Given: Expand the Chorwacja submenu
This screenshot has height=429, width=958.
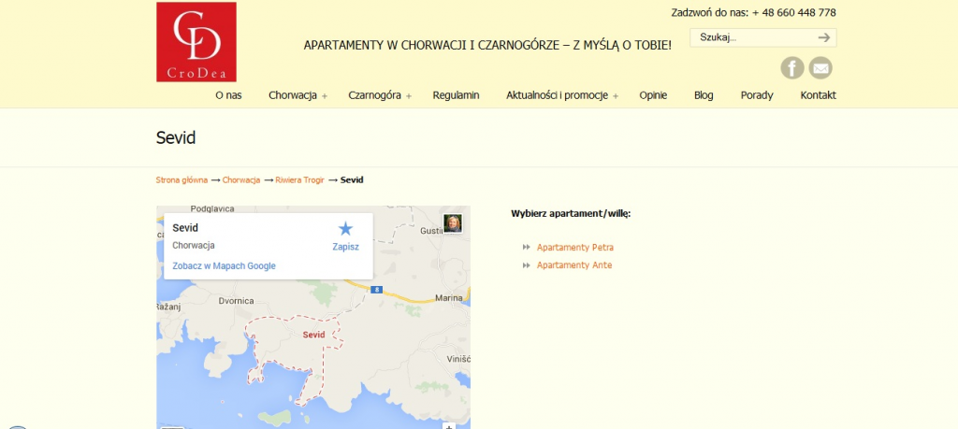Looking at the screenshot, I should [x=325, y=96].
